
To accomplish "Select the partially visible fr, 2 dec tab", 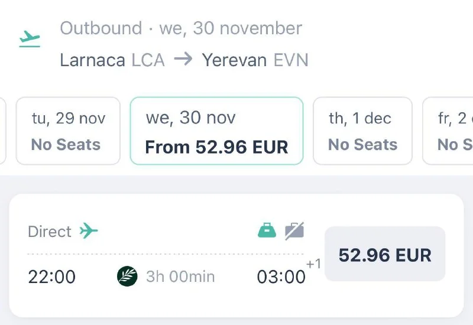I will coord(449,131).
